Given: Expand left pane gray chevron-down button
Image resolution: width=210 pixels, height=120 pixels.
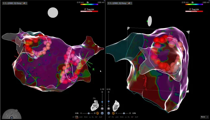Looking at the screenshot, I should coord(102,109).
